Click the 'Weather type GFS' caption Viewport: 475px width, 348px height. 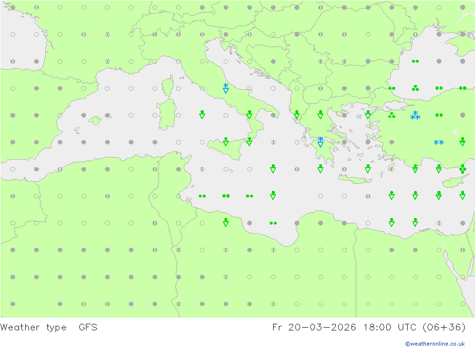(49, 328)
